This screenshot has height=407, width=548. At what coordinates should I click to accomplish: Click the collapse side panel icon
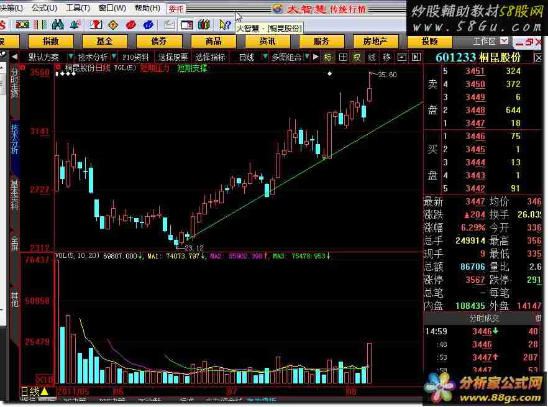416,57
